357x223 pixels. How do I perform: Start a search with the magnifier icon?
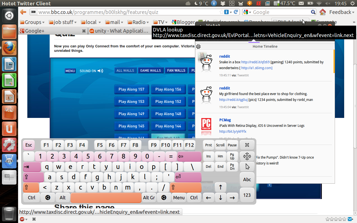pos(313,12)
